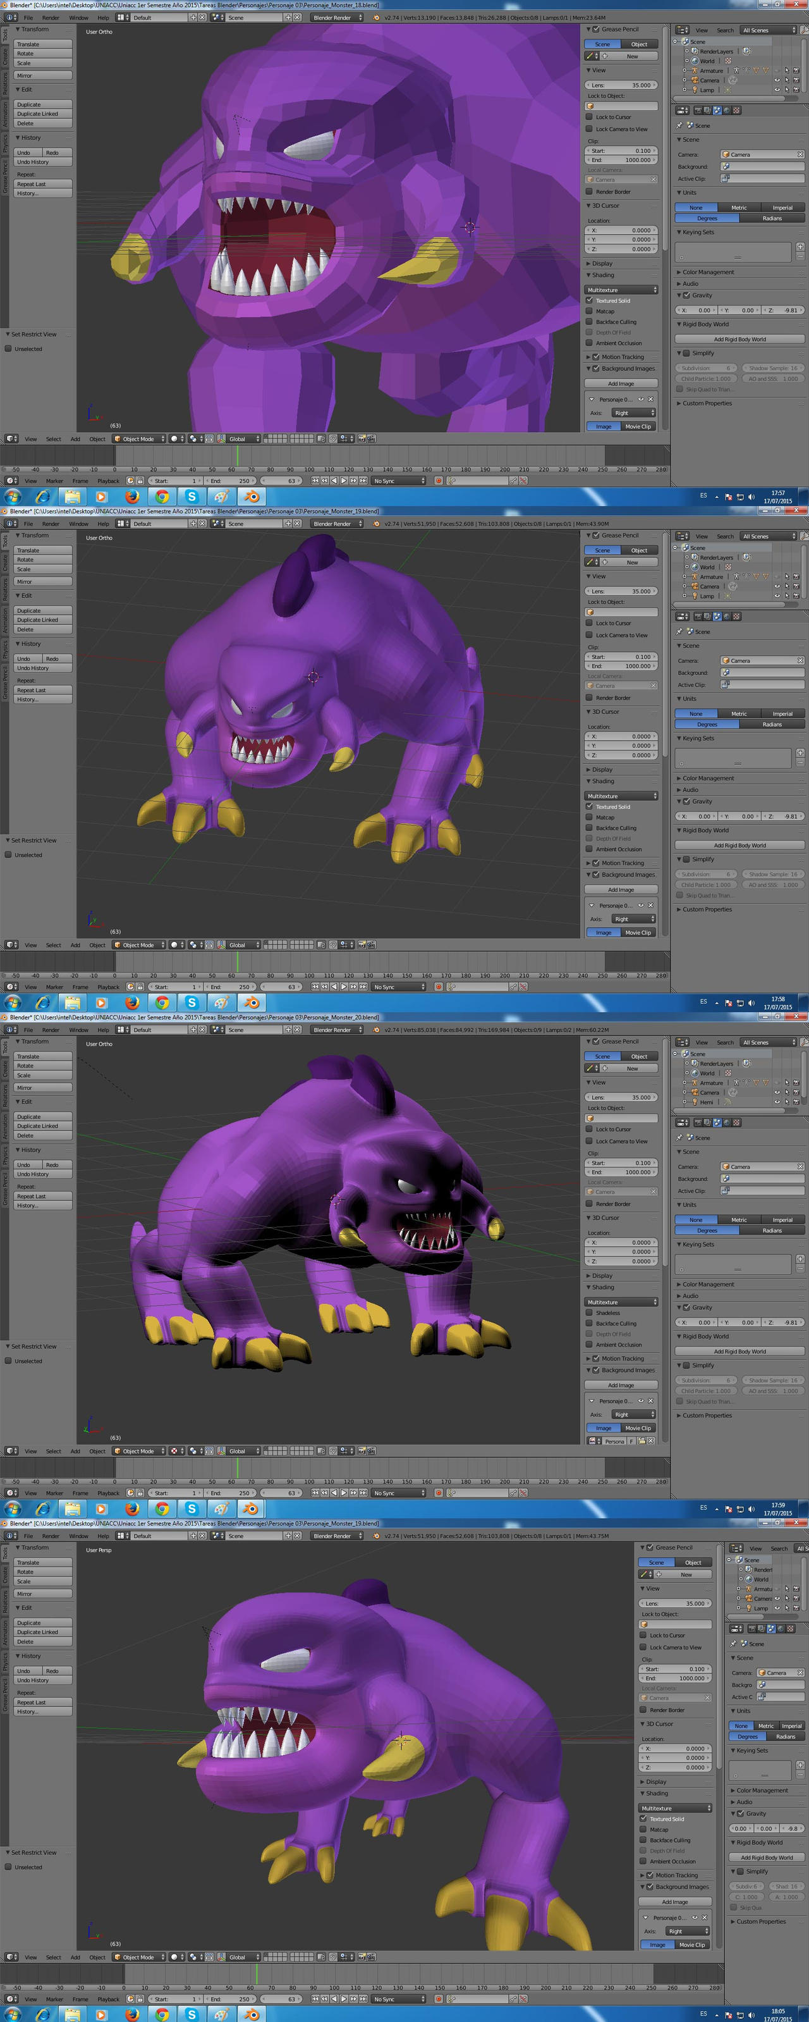
Task: Open the File menu in Monster_18 window
Action: (28, 17)
